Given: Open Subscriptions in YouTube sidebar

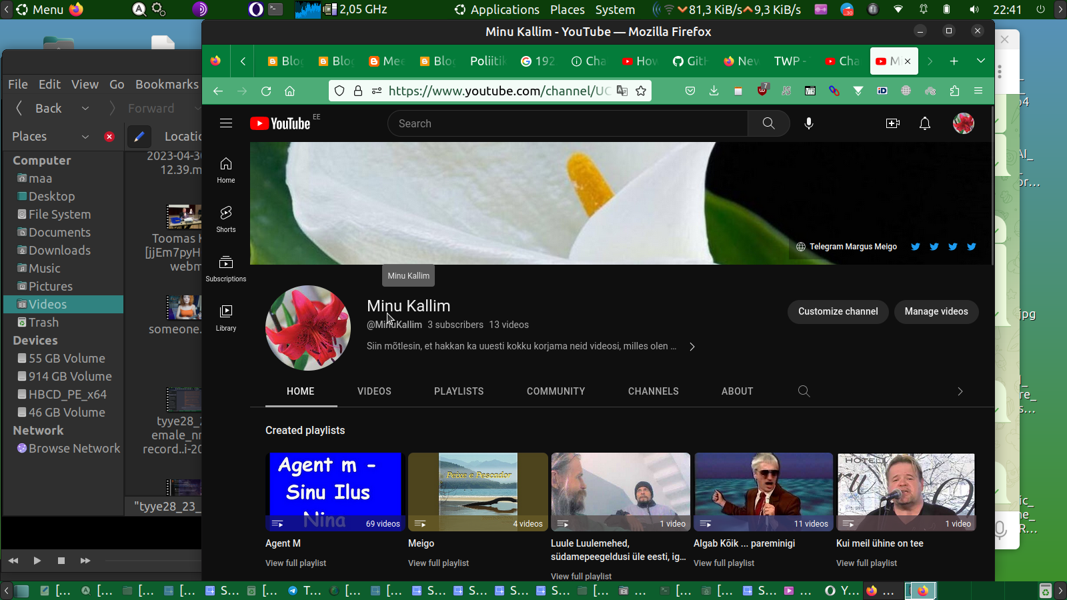Looking at the screenshot, I should pyautogui.click(x=226, y=269).
